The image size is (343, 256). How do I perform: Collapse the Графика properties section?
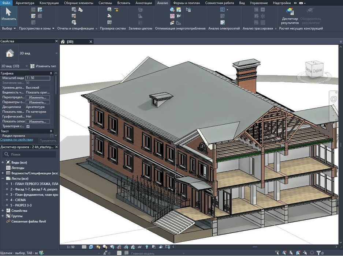pos(51,73)
